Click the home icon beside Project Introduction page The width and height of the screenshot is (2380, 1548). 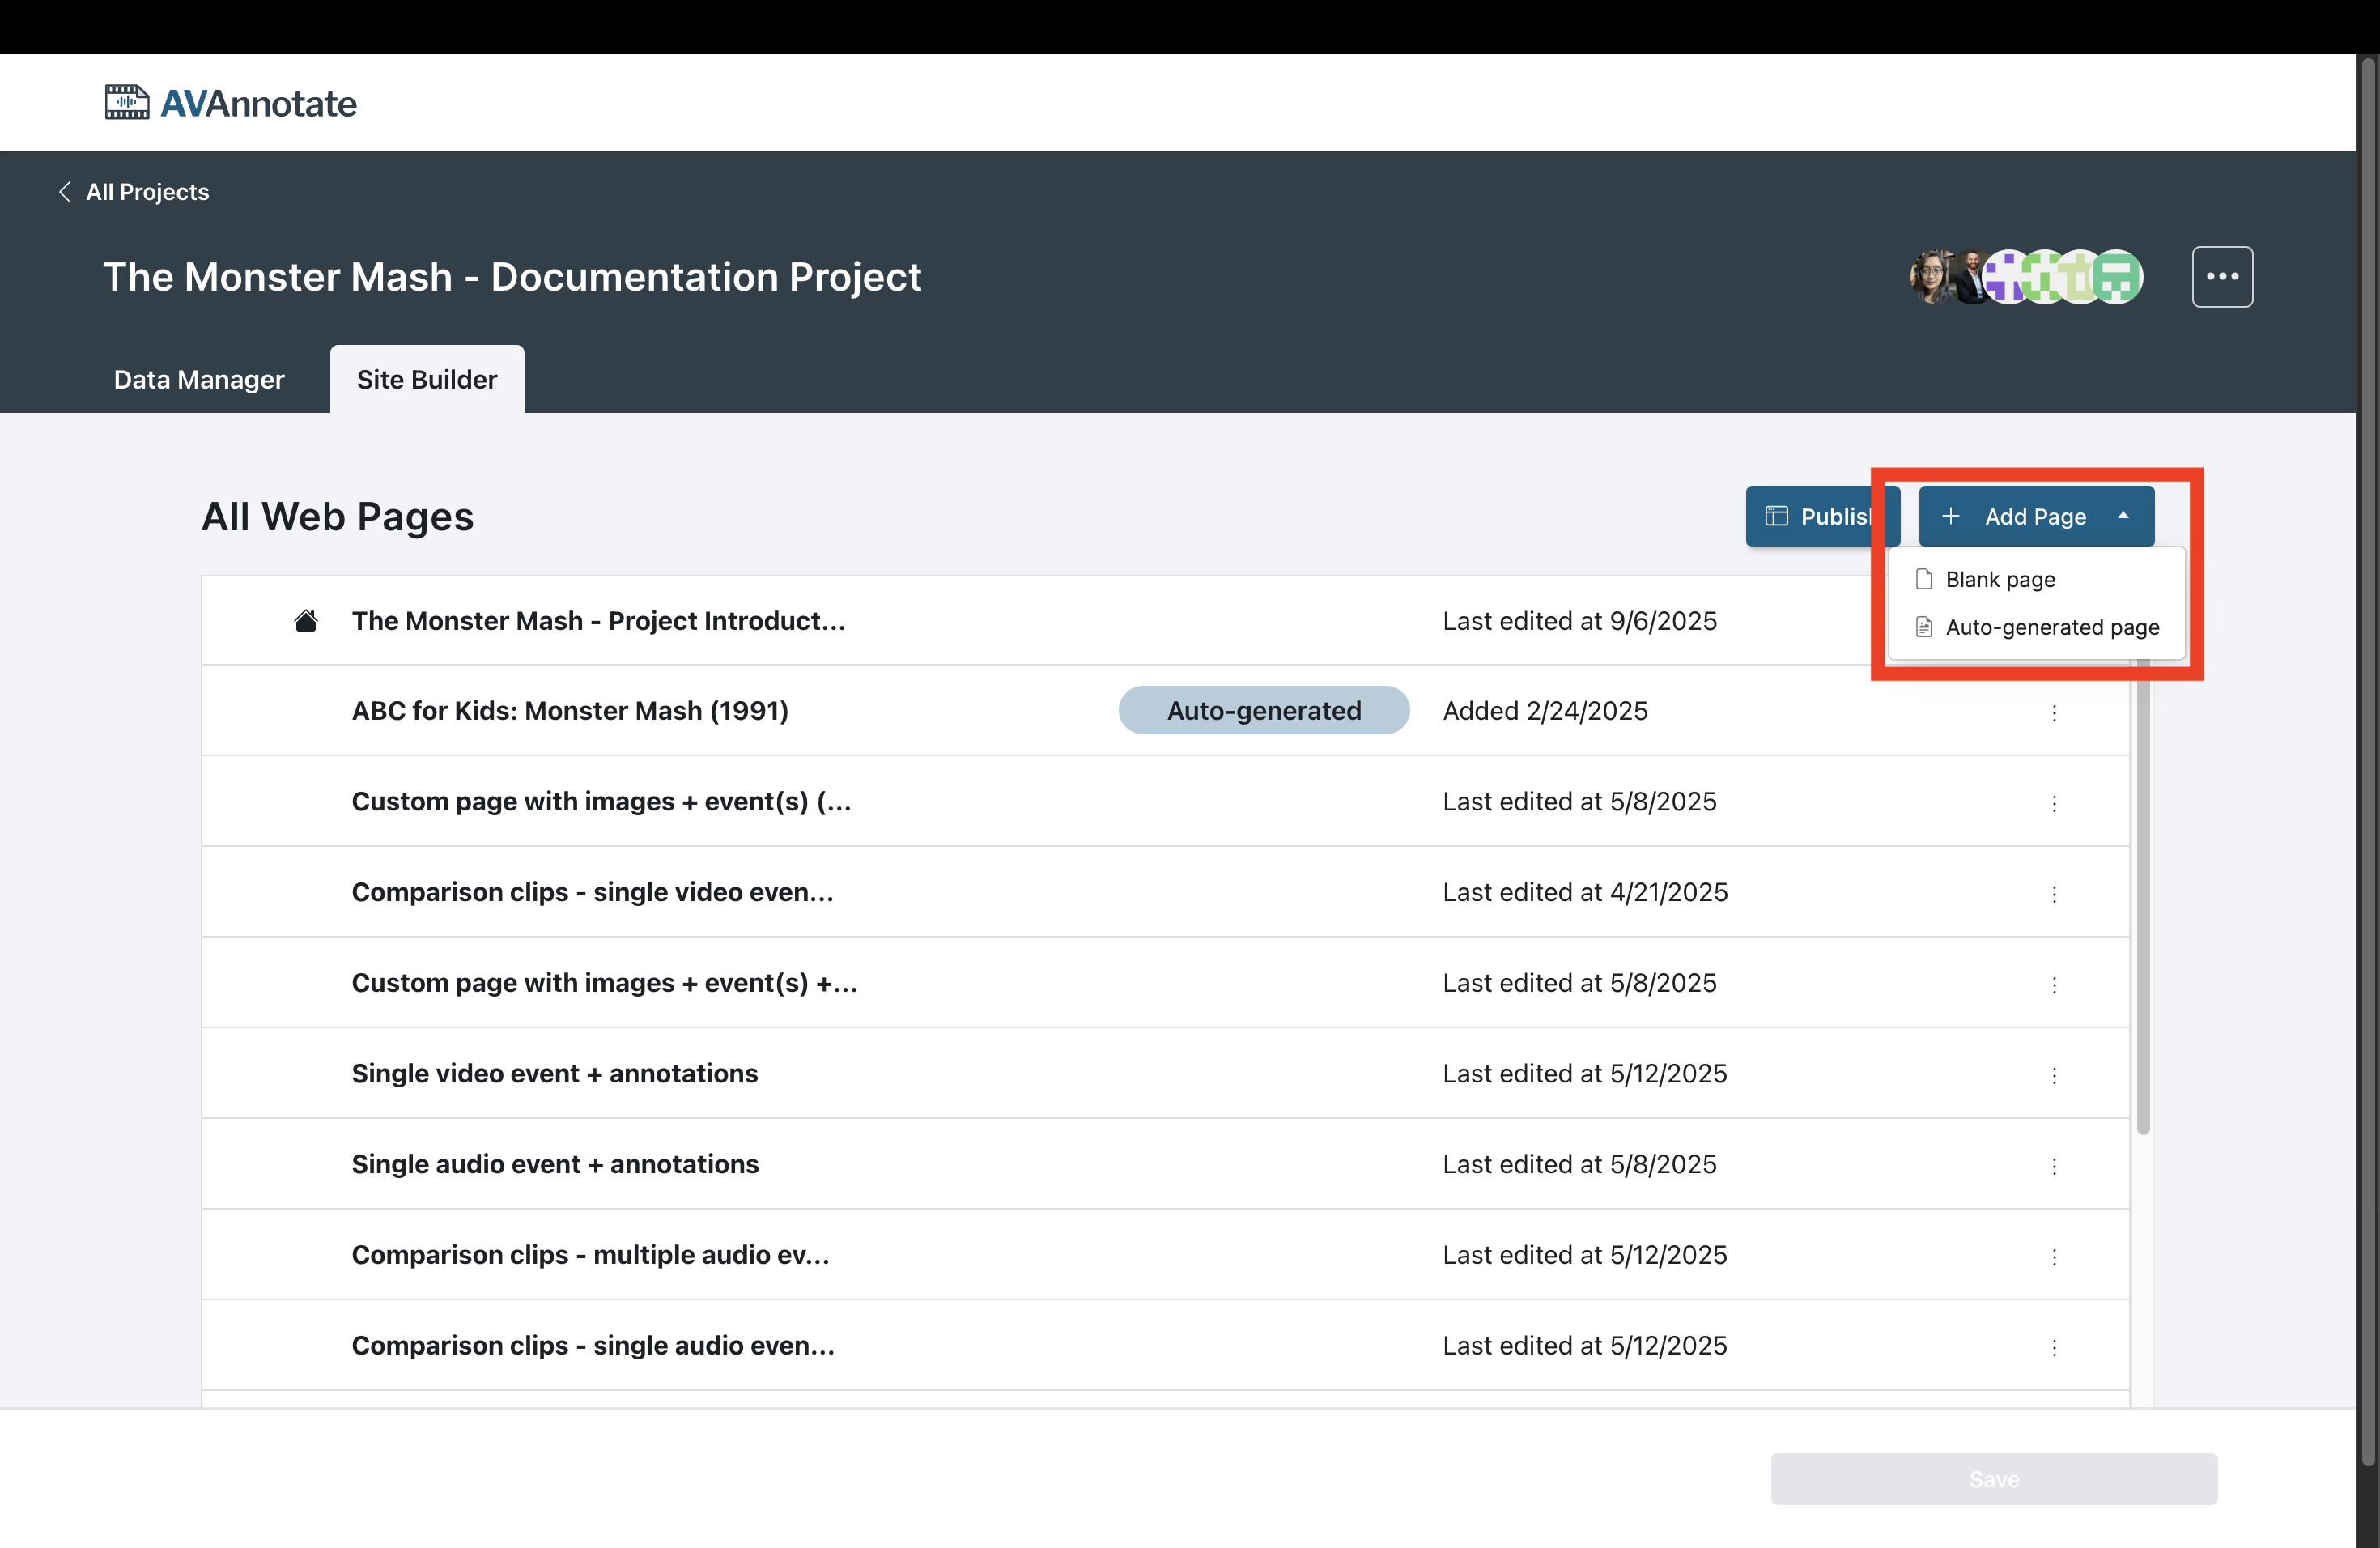coord(306,621)
